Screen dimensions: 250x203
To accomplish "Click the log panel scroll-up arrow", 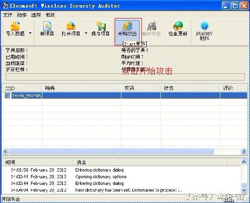I will (x=244, y=162).
